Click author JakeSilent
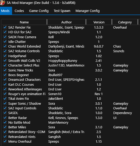Viewport: 140px width, 146px height. pos(56,99)
